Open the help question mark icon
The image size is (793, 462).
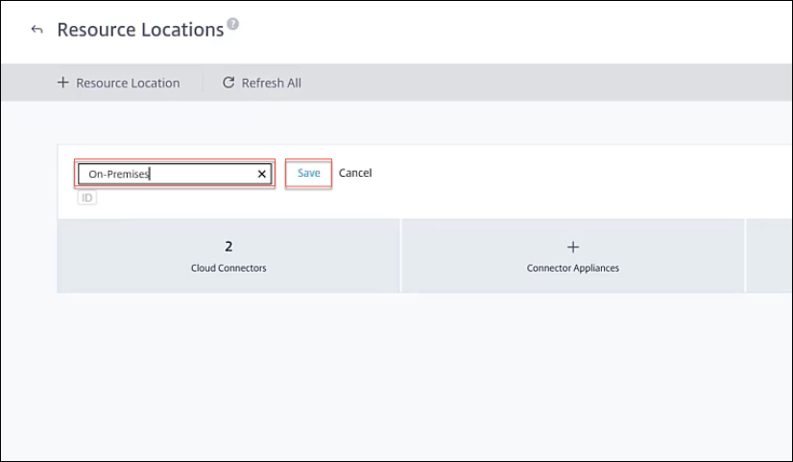coord(233,24)
